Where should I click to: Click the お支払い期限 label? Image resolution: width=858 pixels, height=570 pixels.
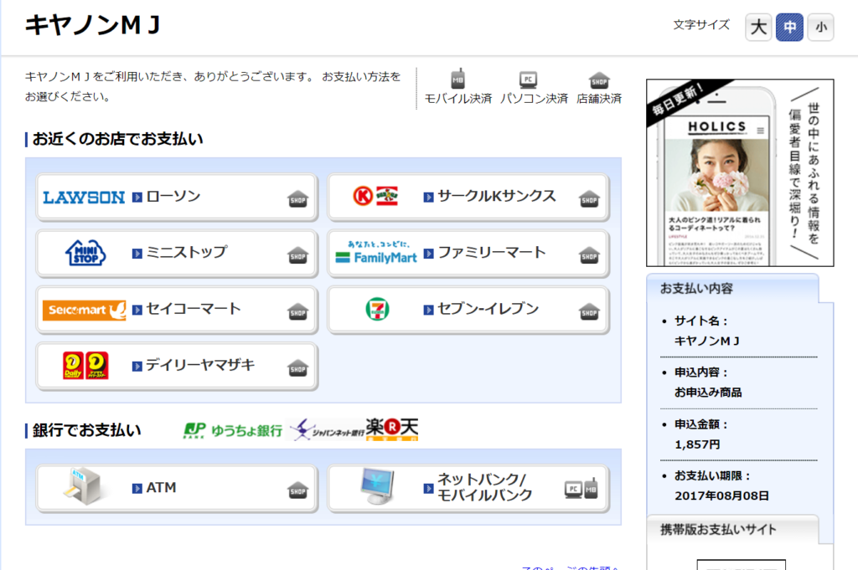[x=712, y=475]
